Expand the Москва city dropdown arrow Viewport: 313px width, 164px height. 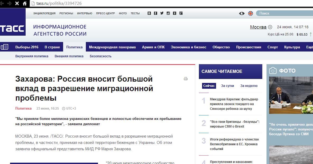pyautogui.click(x=270, y=27)
